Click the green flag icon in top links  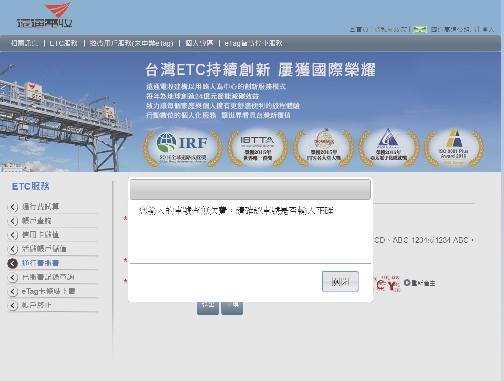[420, 30]
